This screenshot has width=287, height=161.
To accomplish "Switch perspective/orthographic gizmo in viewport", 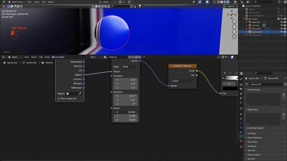I will pos(234,37).
